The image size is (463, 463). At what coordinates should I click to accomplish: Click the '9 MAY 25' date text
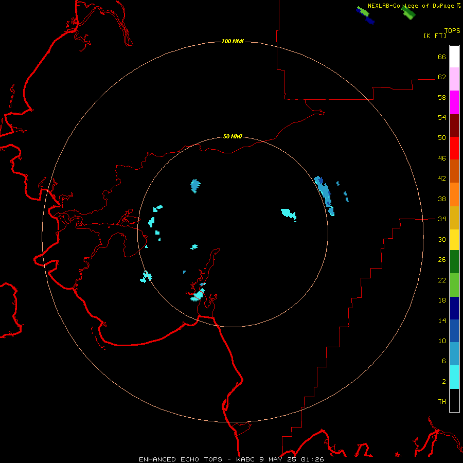pyautogui.click(x=278, y=459)
